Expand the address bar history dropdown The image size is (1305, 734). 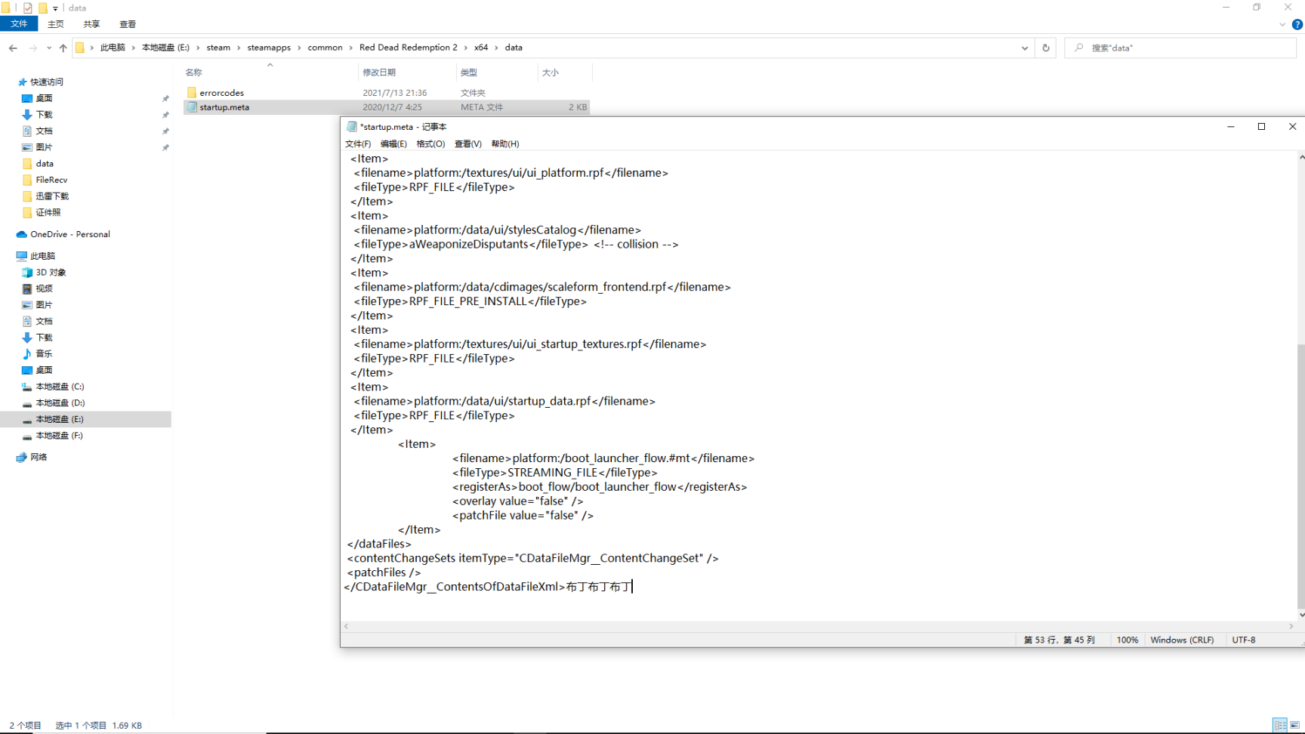coord(1025,48)
